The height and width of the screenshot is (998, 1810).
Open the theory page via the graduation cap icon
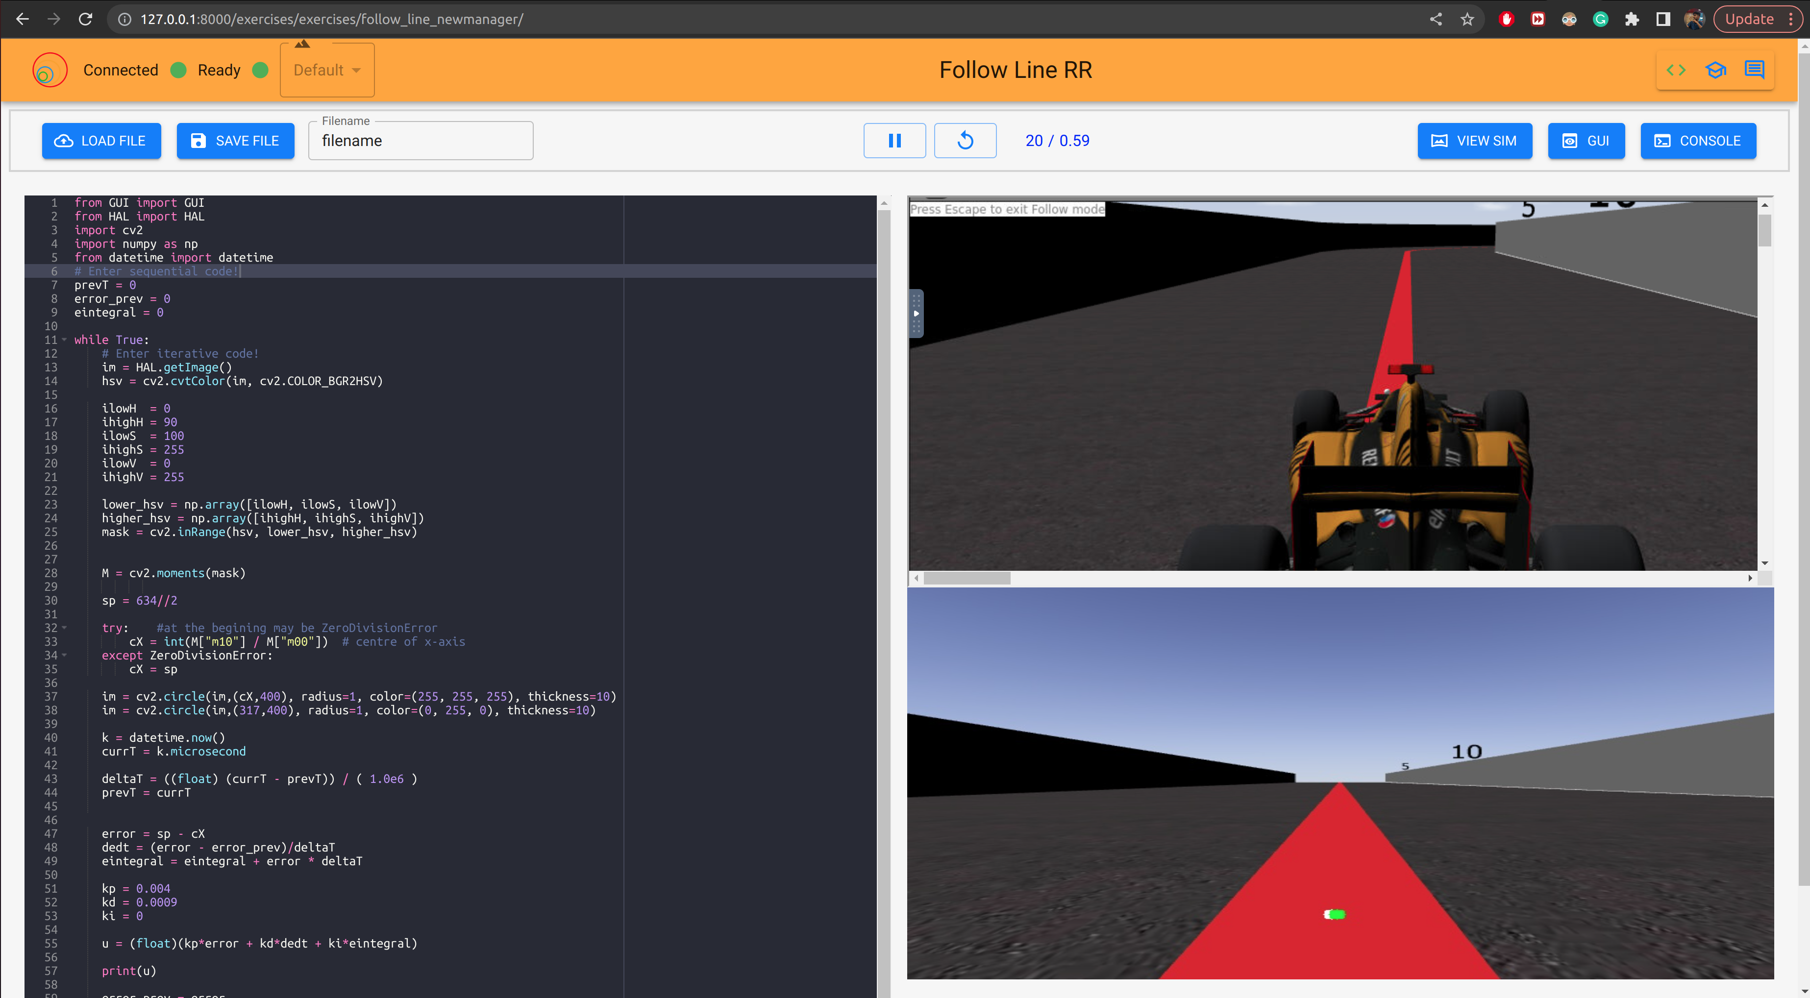pyautogui.click(x=1716, y=70)
